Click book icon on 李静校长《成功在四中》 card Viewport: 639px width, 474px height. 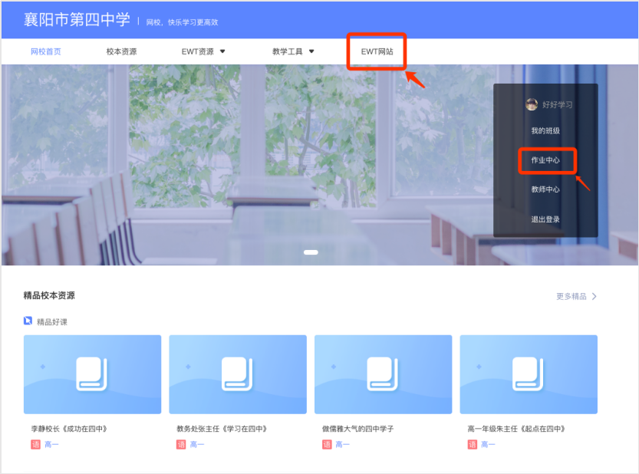(92, 373)
